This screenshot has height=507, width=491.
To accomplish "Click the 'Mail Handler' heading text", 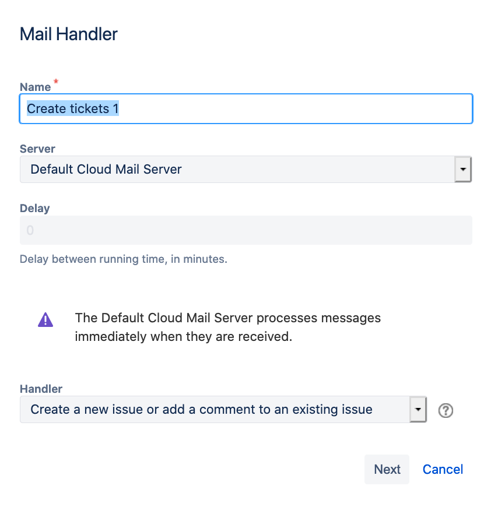I will pos(69,34).
